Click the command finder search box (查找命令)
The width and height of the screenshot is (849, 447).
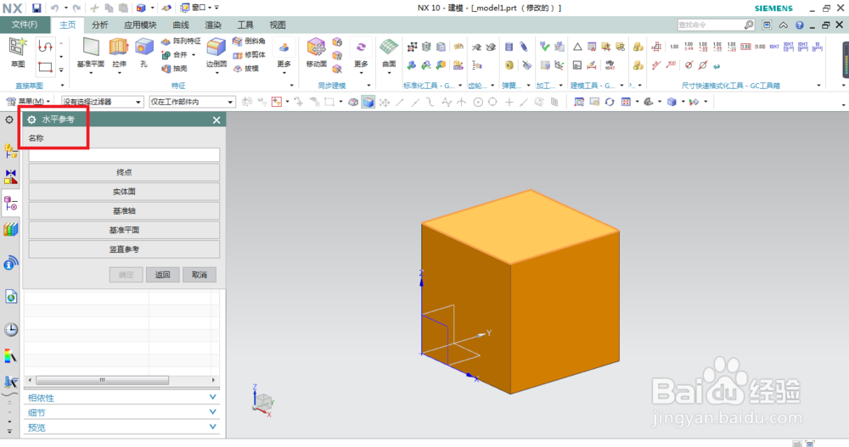[716, 25]
